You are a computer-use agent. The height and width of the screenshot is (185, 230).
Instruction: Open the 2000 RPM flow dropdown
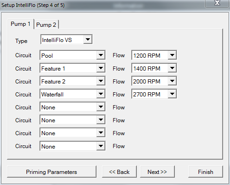pos(154,81)
